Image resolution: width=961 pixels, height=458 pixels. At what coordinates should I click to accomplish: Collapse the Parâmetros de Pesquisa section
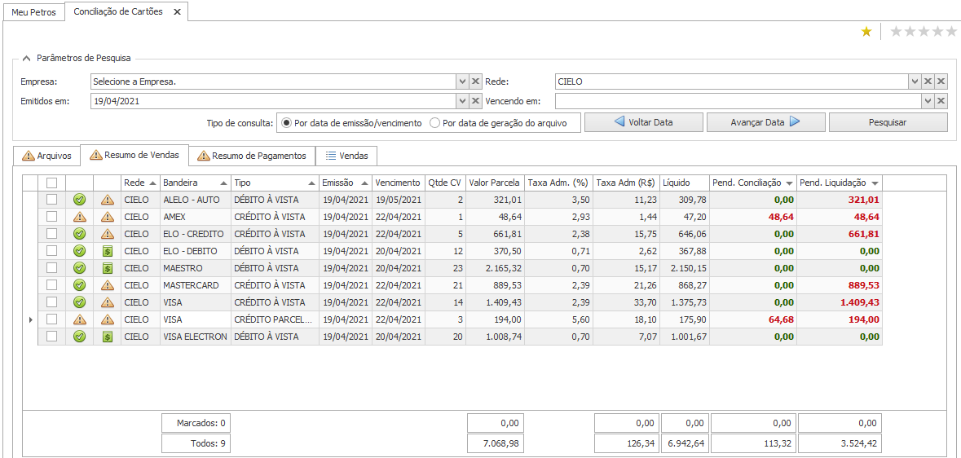pos(27,58)
